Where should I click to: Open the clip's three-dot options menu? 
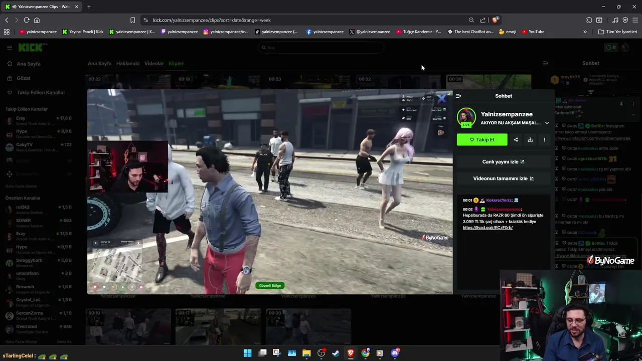544,140
